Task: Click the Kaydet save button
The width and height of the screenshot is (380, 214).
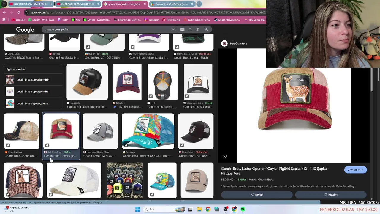Action: pos(331,195)
